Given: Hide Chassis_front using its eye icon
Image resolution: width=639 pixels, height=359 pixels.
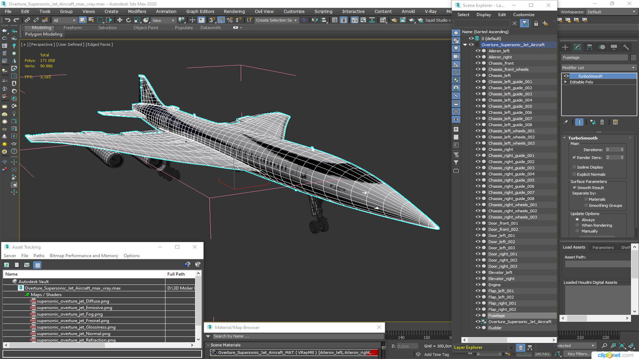Looking at the screenshot, I should [478, 63].
